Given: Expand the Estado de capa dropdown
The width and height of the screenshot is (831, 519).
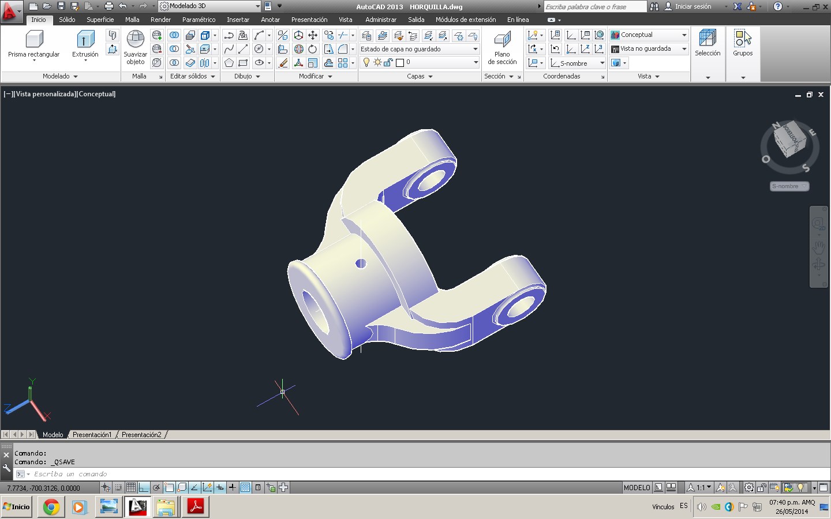Looking at the screenshot, I should (475, 49).
